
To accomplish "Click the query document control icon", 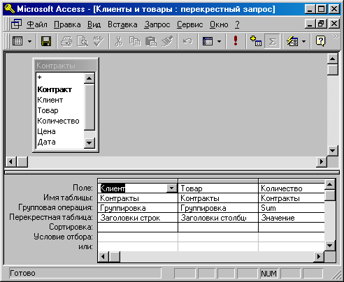I will (x=16, y=24).
